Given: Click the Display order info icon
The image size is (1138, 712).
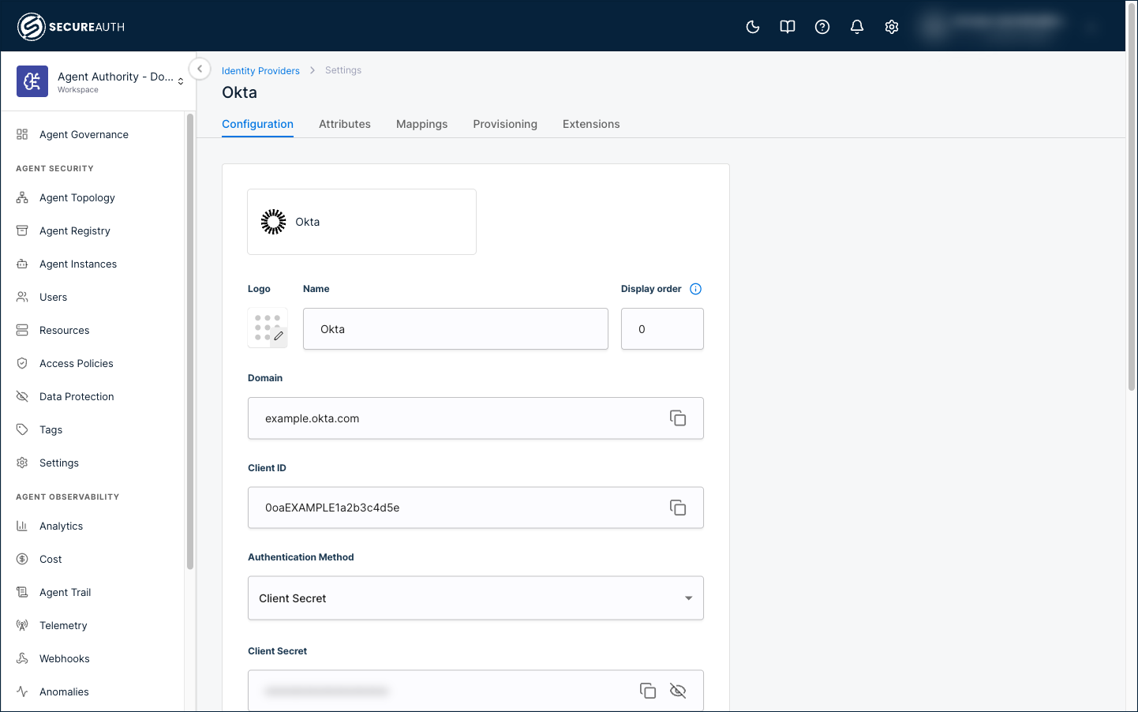Looking at the screenshot, I should [x=695, y=289].
